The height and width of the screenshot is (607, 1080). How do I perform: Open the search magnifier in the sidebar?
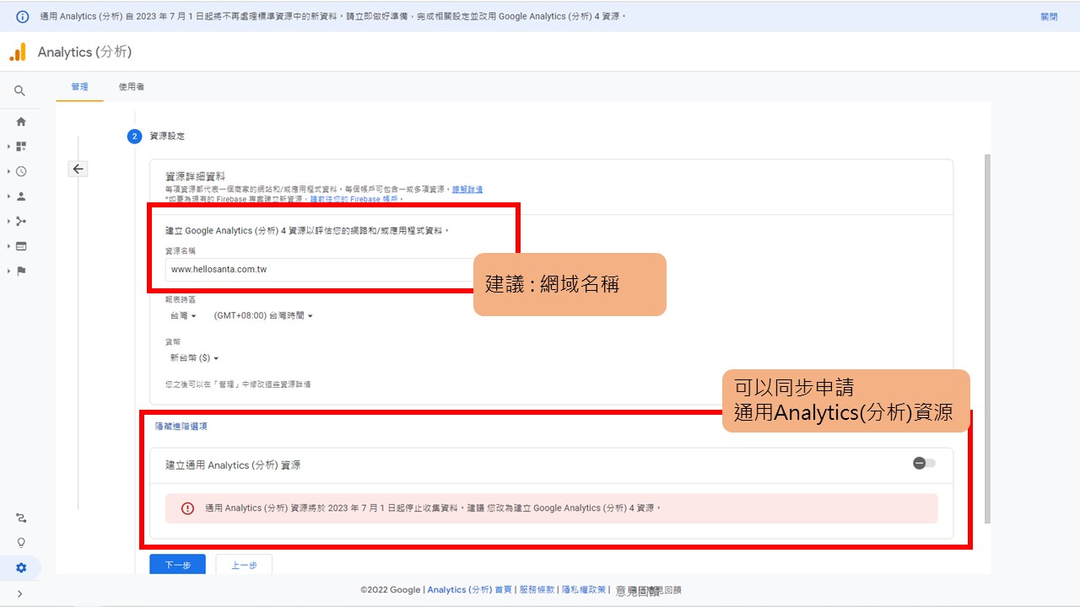[x=20, y=91]
